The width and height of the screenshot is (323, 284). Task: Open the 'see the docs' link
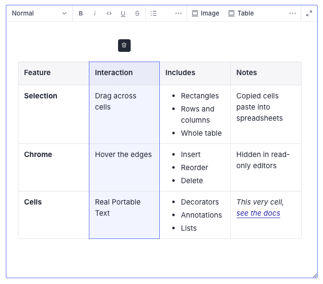pos(258,213)
